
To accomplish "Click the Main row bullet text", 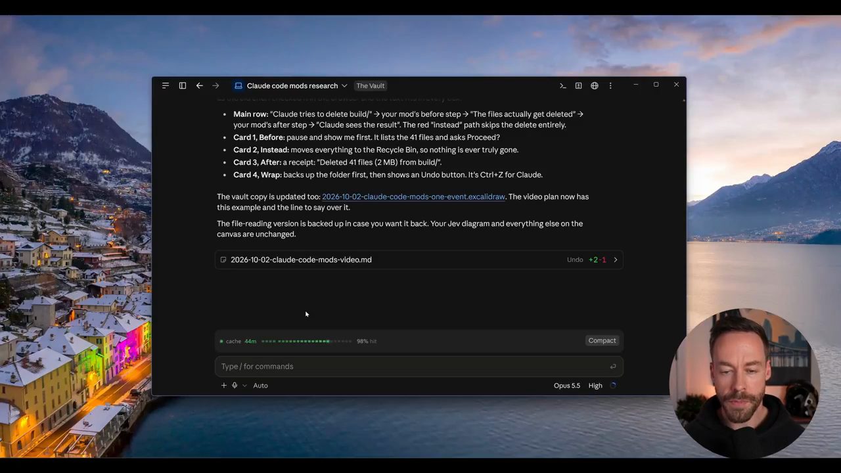I will pyautogui.click(x=409, y=119).
